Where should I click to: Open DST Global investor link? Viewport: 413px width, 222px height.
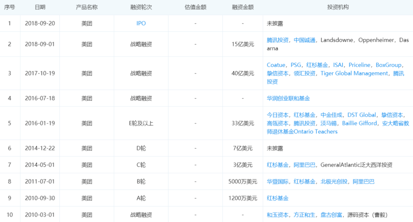tap(362, 115)
